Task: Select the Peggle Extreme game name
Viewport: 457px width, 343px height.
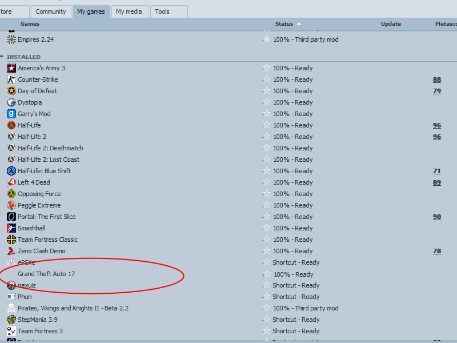Action: tap(39, 205)
